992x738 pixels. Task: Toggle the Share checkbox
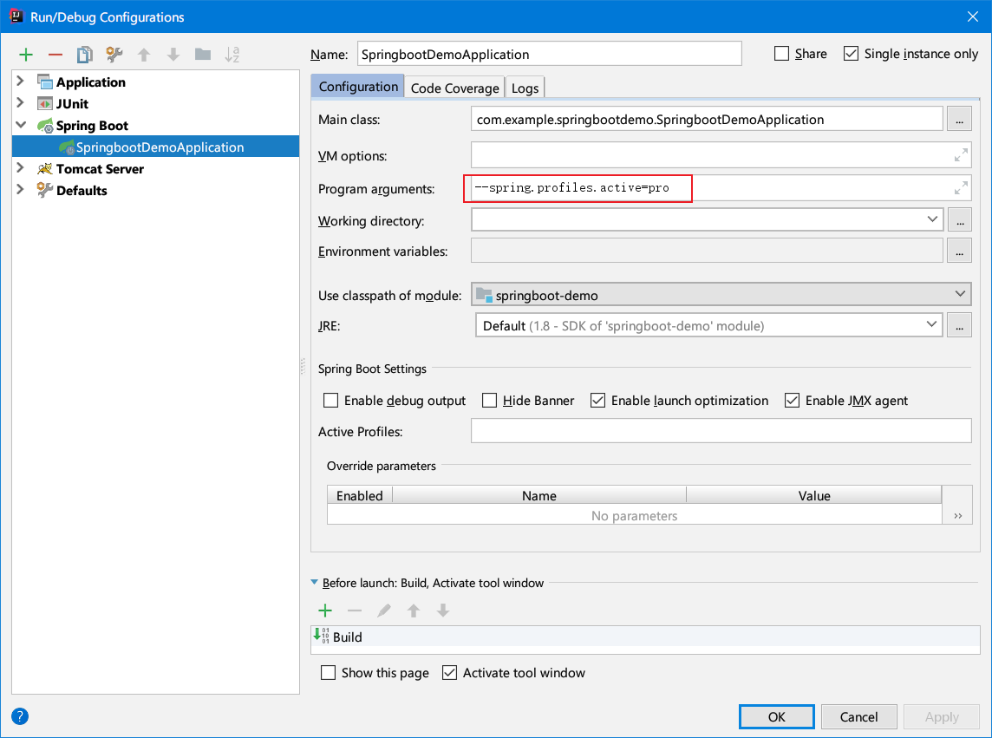[782, 54]
